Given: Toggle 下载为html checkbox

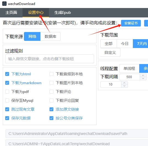Looking at the screenshot, I should click(x=7, y=74).
